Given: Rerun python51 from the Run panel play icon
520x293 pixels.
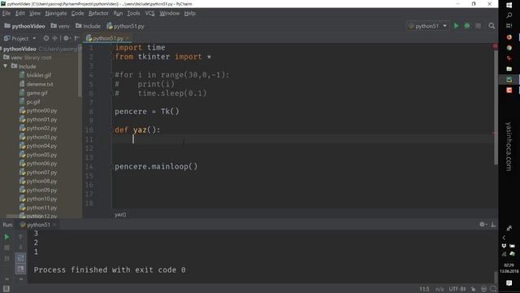Looking at the screenshot, I should point(6,237).
